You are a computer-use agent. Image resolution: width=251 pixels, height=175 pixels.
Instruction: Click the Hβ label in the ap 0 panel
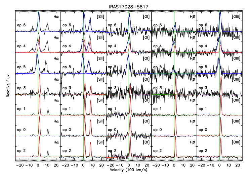(193, 121)
